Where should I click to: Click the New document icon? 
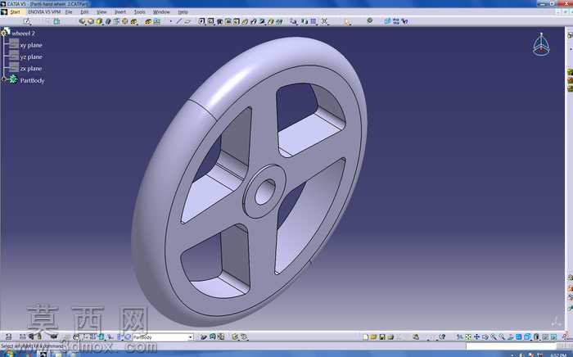click(366, 337)
